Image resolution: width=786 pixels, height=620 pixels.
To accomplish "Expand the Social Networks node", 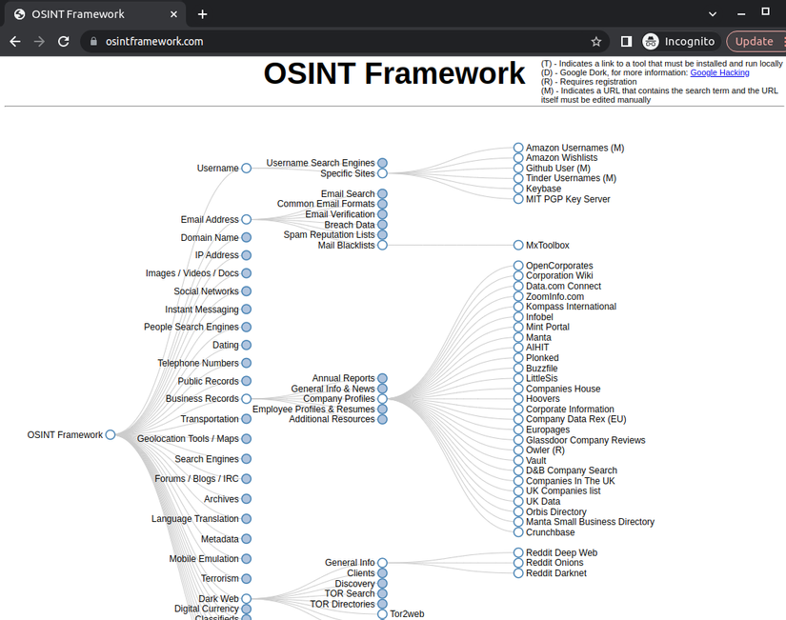I will [246, 291].
